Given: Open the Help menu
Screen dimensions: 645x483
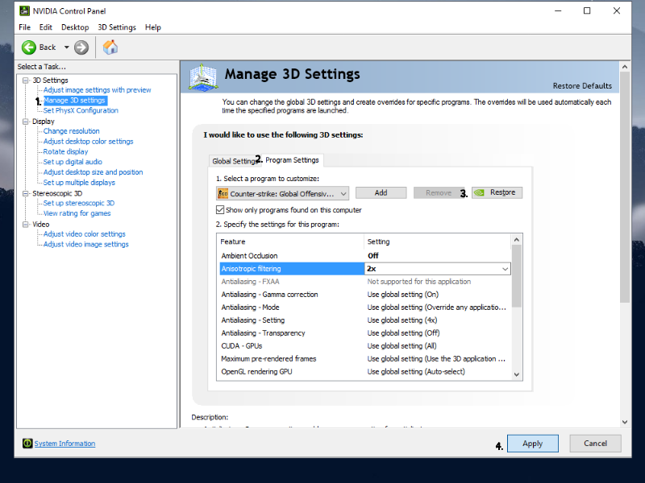Looking at the screenshot, I should pyautogui.click(x=153, y=27).
